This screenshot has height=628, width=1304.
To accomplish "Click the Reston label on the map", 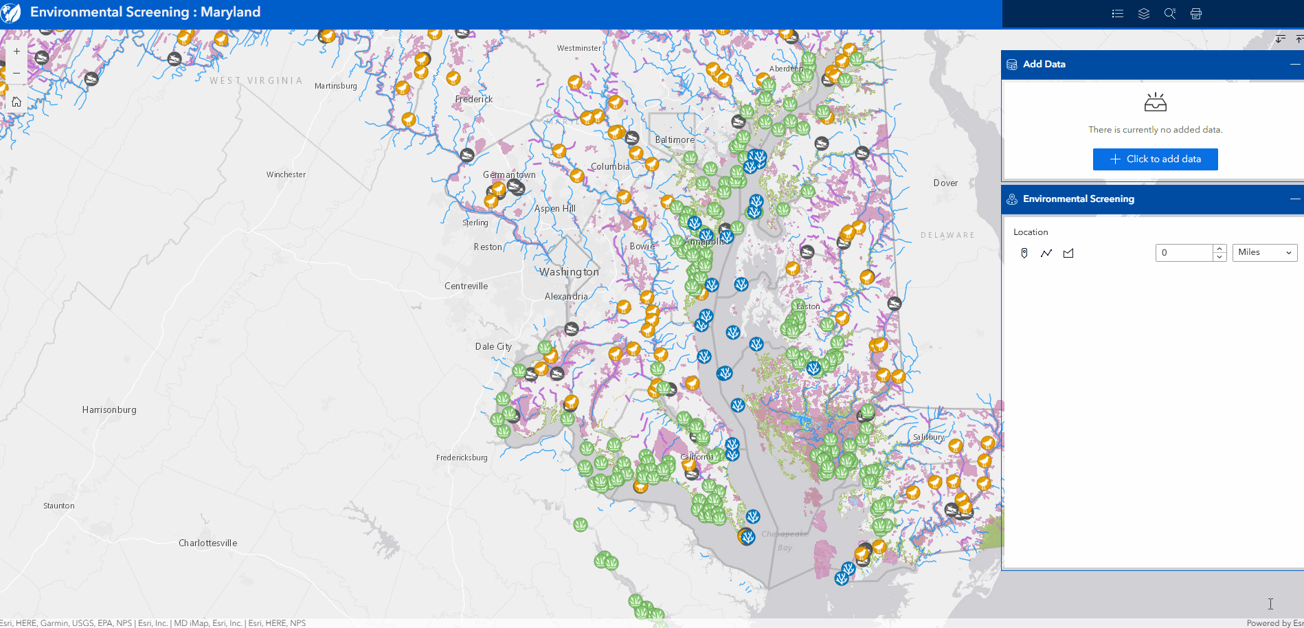I will [488, 247].
